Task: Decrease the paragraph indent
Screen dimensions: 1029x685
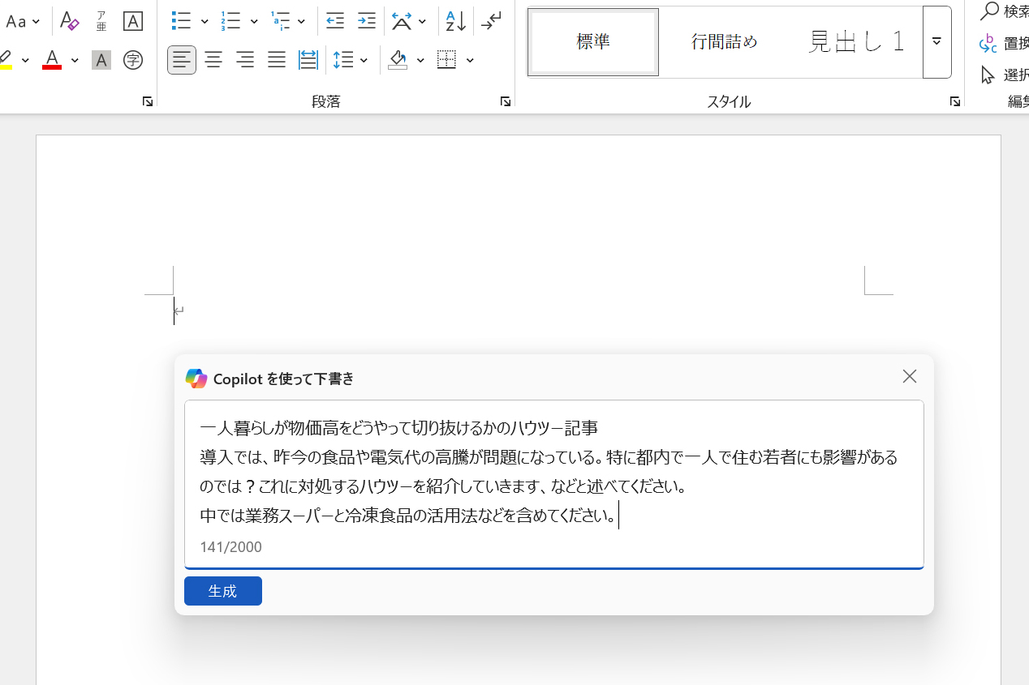Action: pyautogui.click(x=334, y=21)
